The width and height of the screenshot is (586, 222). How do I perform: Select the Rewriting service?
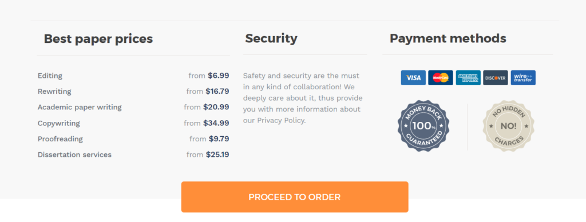click(133, 91)
